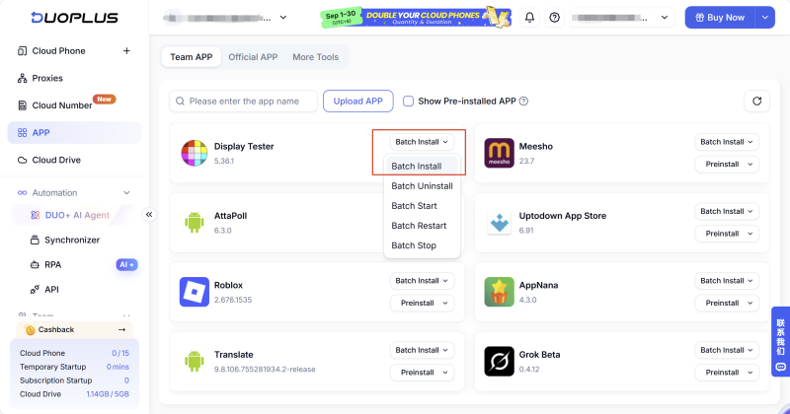Add a new cloud phone with plus icon
Viewport: 790px width, 414px height.
pos(126,51)
